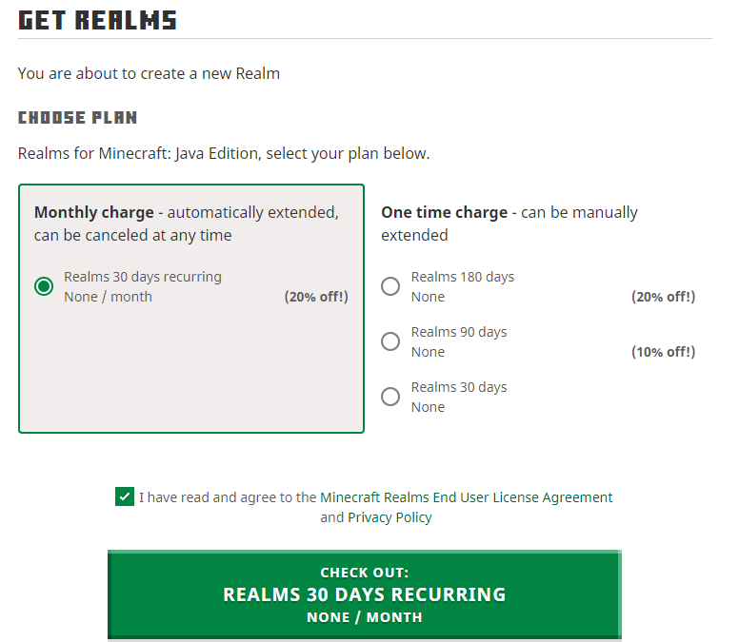Click the 20% off badge beside Realms 180 days

point(663,297)
